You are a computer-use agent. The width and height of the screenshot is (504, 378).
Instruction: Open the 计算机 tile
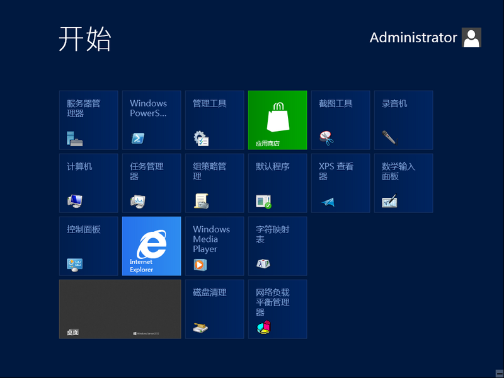point(88,183)
